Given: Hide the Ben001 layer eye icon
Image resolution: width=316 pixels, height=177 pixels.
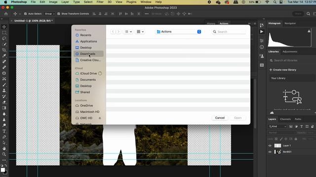Looking at the screenshot, I should click(x=270, y=152).
